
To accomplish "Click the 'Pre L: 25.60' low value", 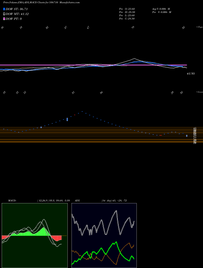I will pyautogui.click(x=127, y=15).
